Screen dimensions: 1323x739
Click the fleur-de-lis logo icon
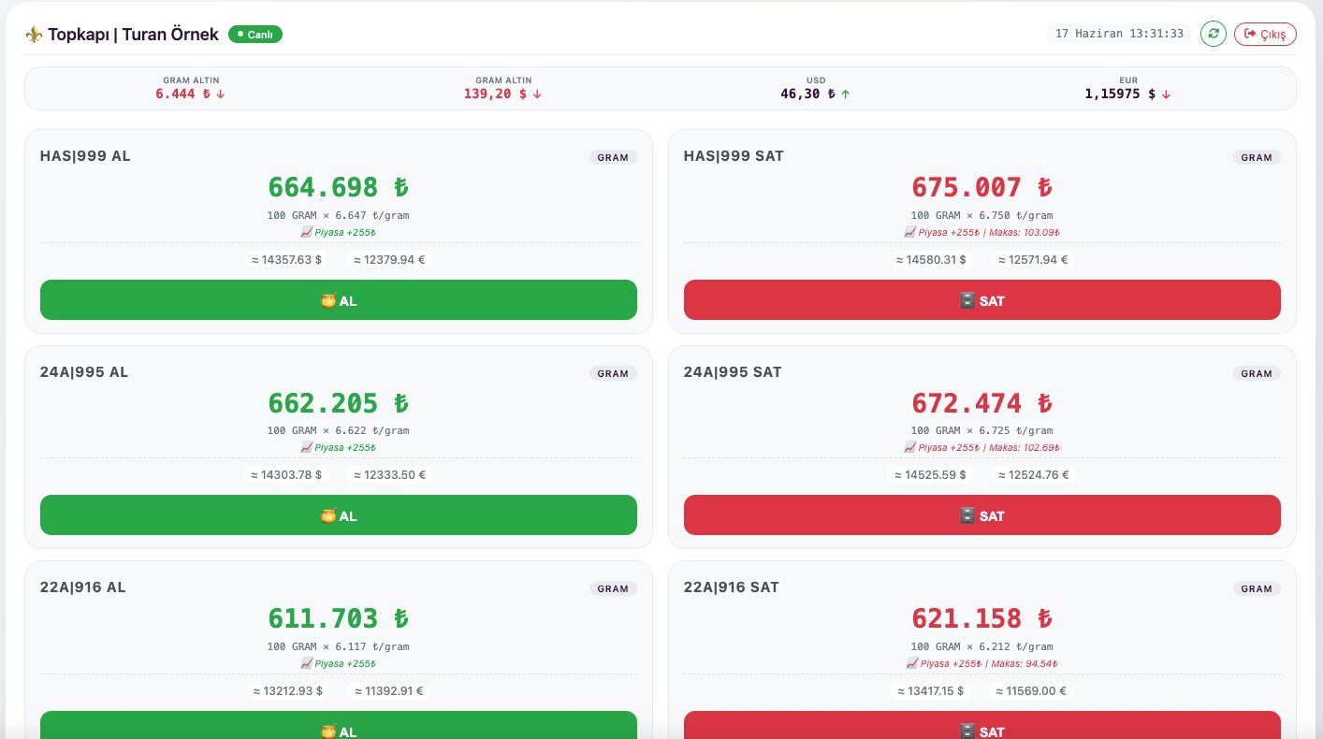[34, 35]
